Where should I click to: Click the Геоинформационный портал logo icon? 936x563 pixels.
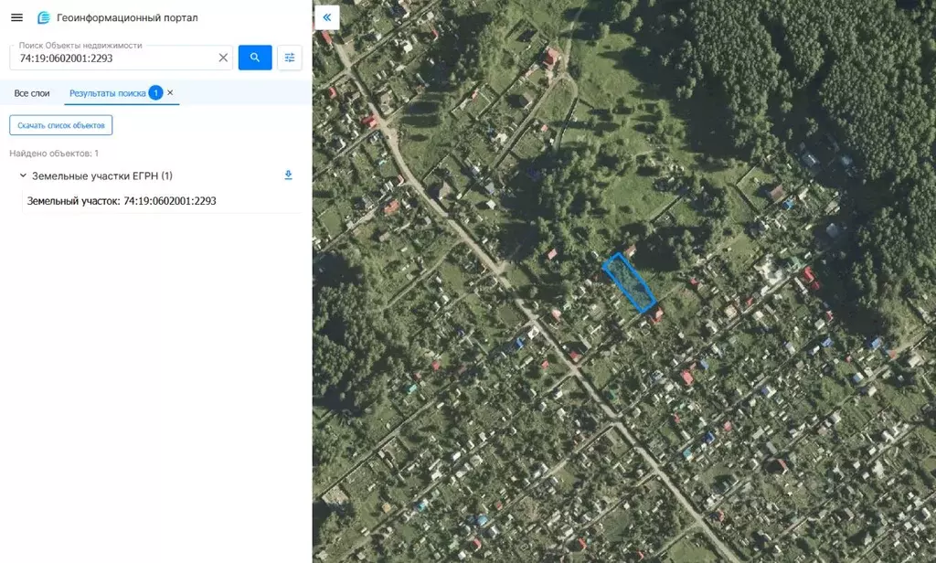[44, 17]
